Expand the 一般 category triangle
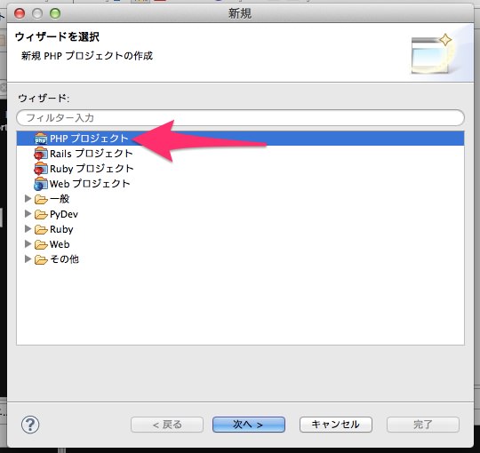Viewport: 480px width, 453px height. tap(28, 199)
